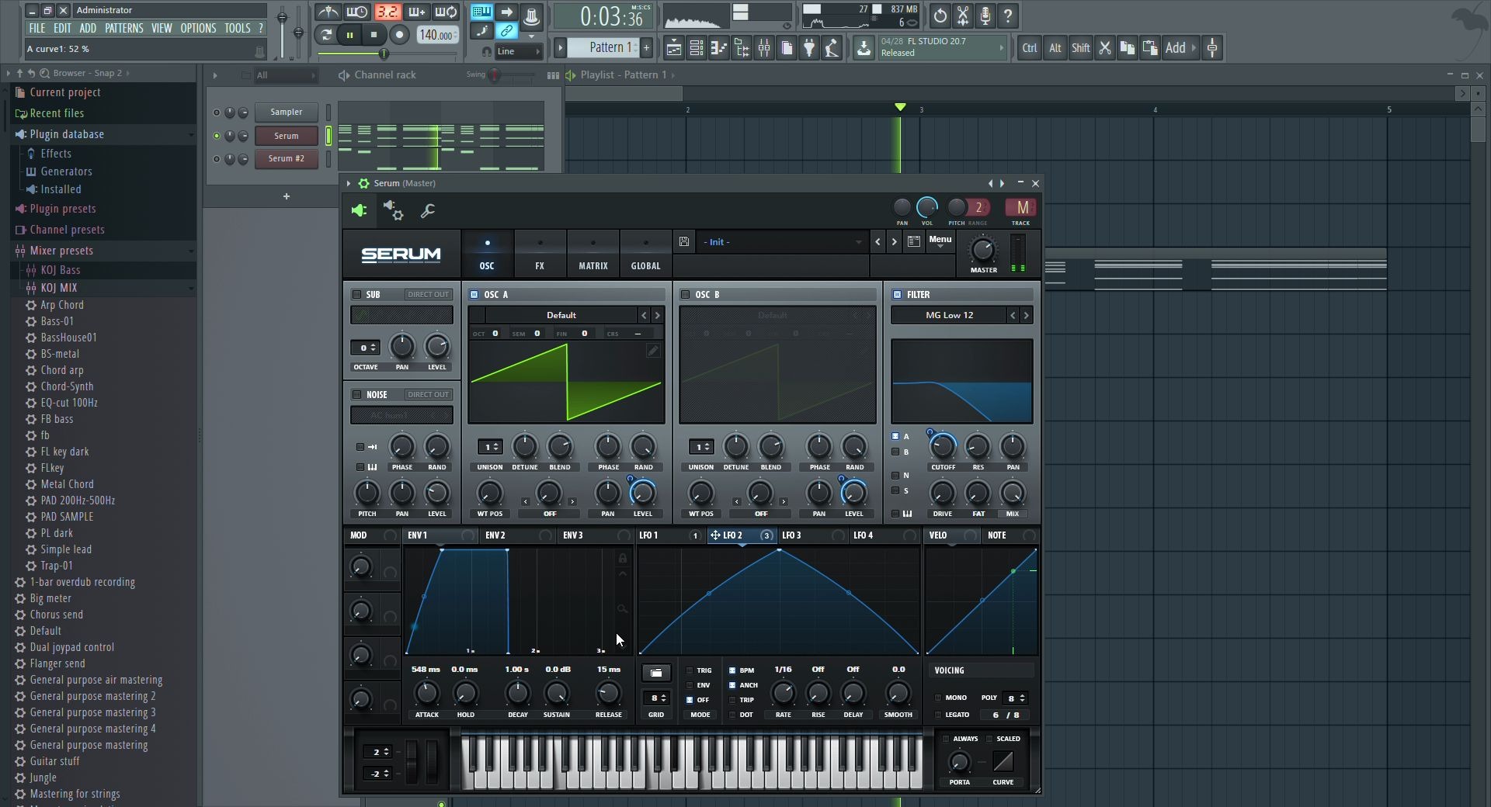The width and height of the screenshot is (1491, 807).
Task: Click the record button
Action: pos(399,35)
